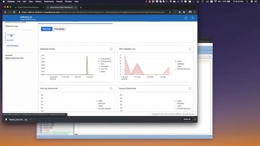
Task: Close the downloads bar
Action: pyautogui.click(x=195, y=119)
